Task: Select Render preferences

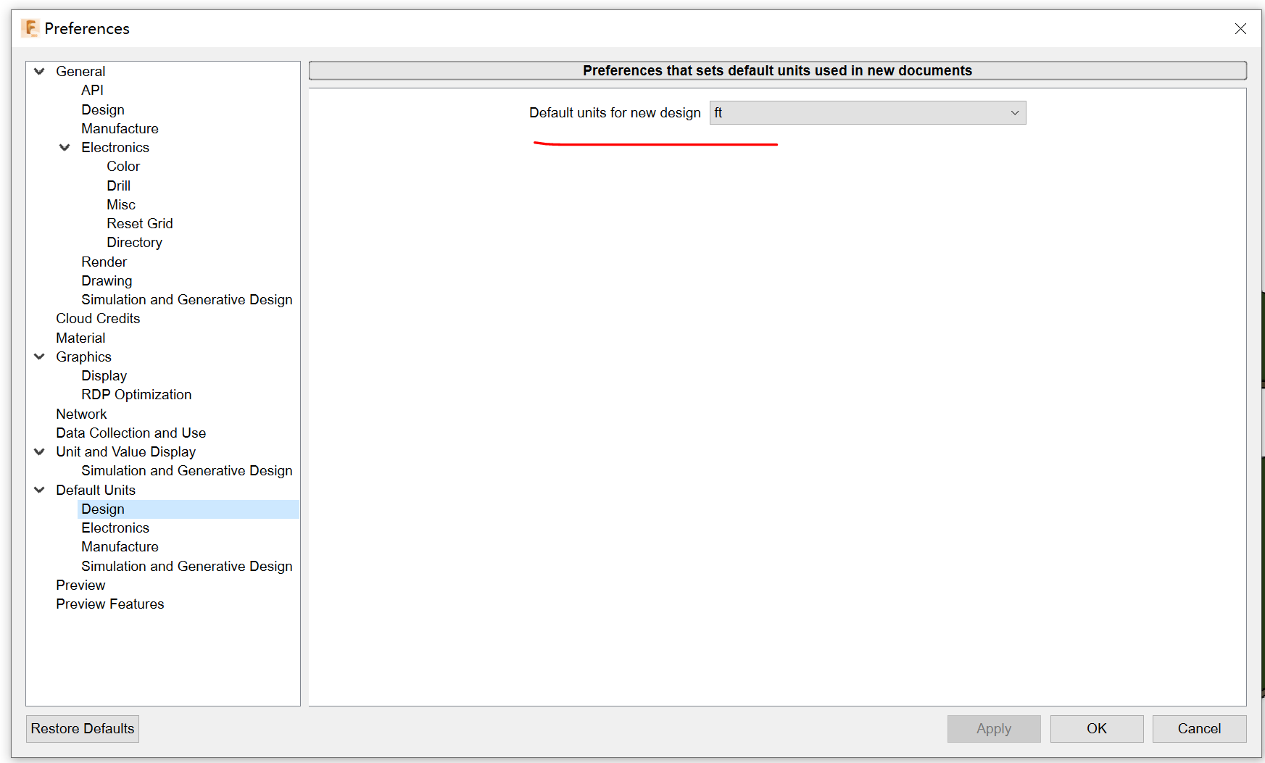Action: tap(104, 262)
